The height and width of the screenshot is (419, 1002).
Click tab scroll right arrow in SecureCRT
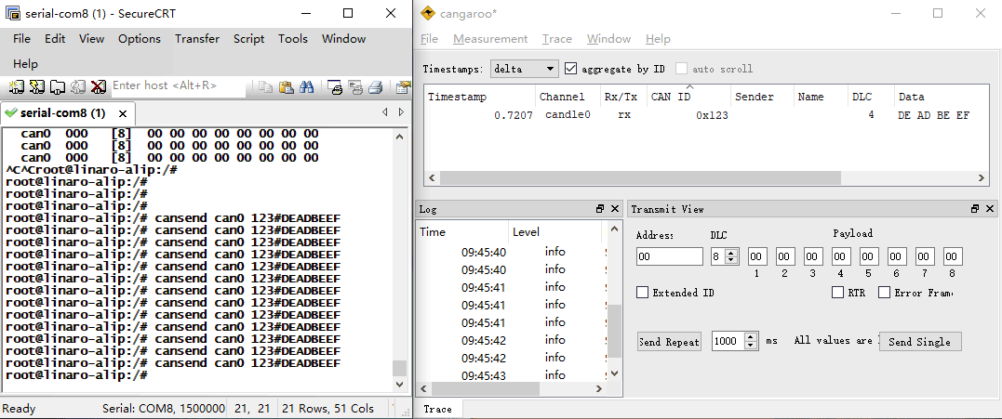click(x=401, y=112)
